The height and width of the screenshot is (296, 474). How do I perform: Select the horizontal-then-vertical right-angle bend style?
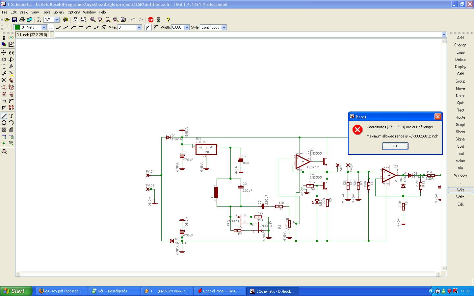tap(51, 27)
